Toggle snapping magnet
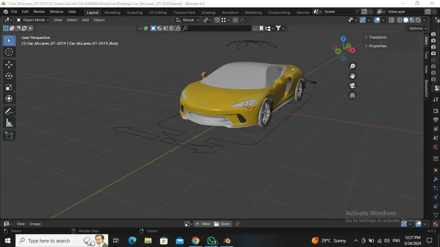This screenshot has width=440, height=247. (217, 20)
